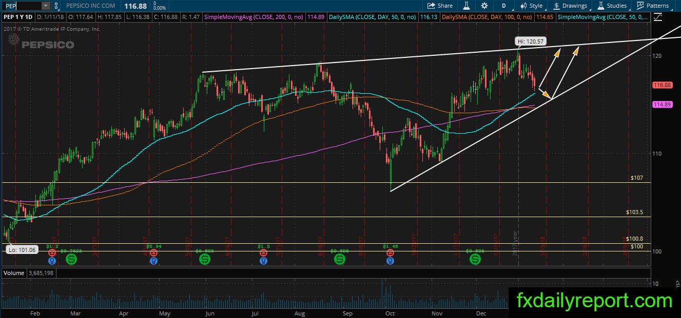
Task: Click the blue lightbulb icon near late April
Action: click(x=153, y=261)
